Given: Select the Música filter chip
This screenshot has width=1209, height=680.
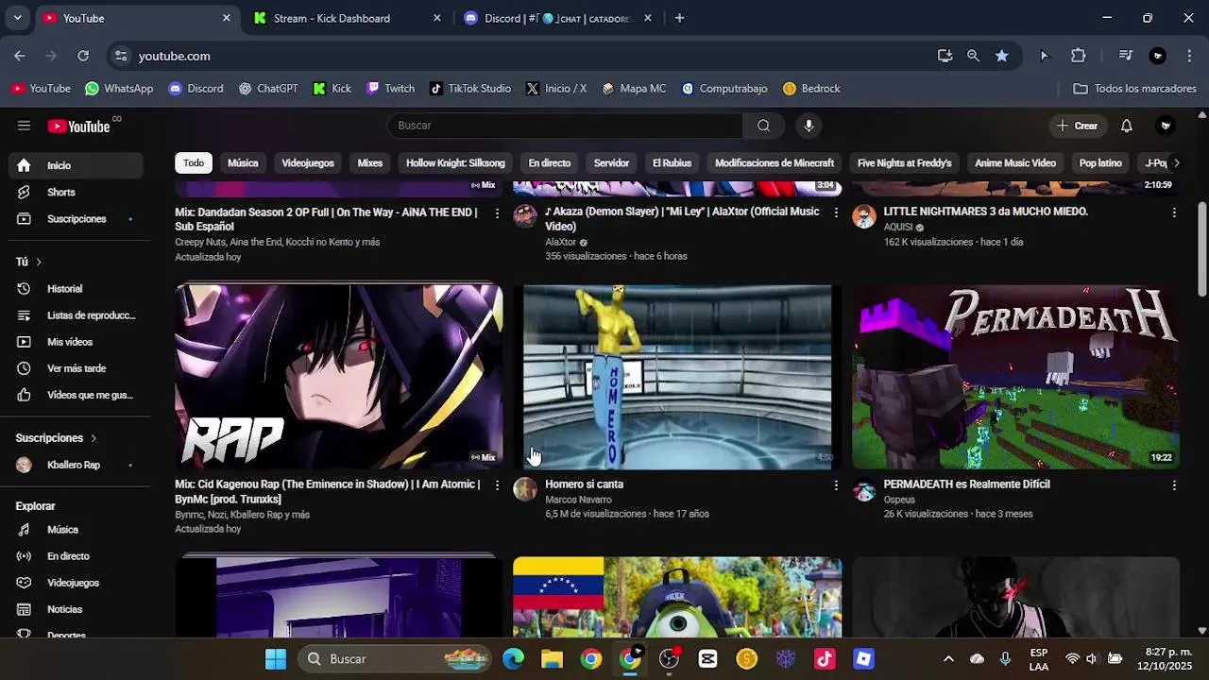Looking at the screenshot, I should pyautogui.click(x=243, y=163).
